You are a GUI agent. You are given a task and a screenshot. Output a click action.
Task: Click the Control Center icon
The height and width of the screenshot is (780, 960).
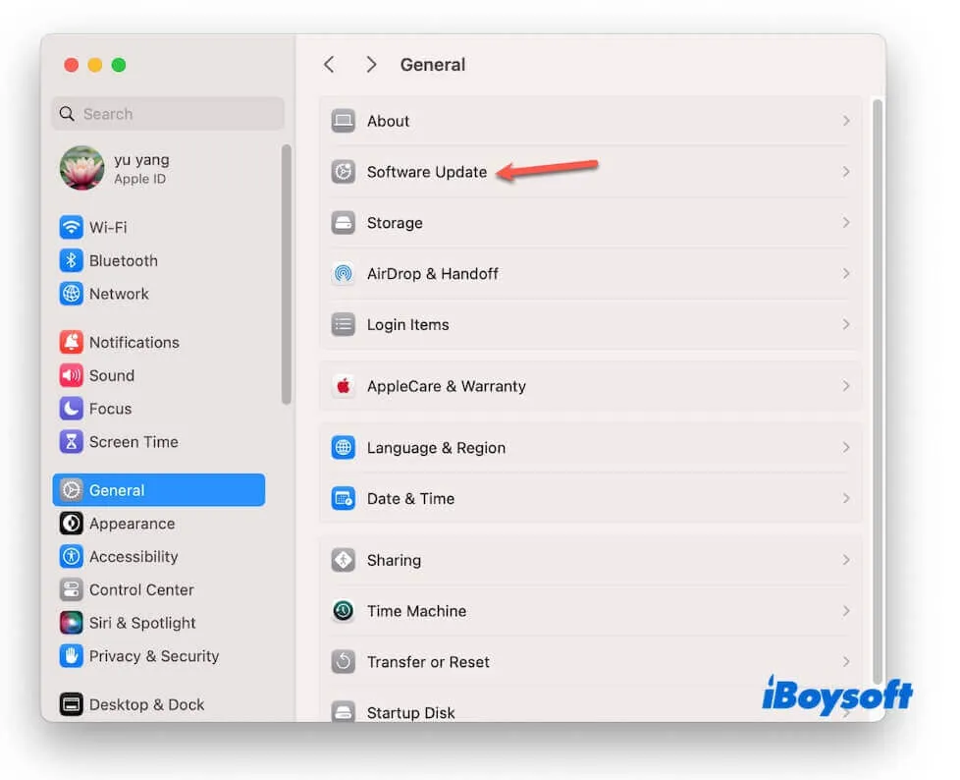click(x=71, y=589)
